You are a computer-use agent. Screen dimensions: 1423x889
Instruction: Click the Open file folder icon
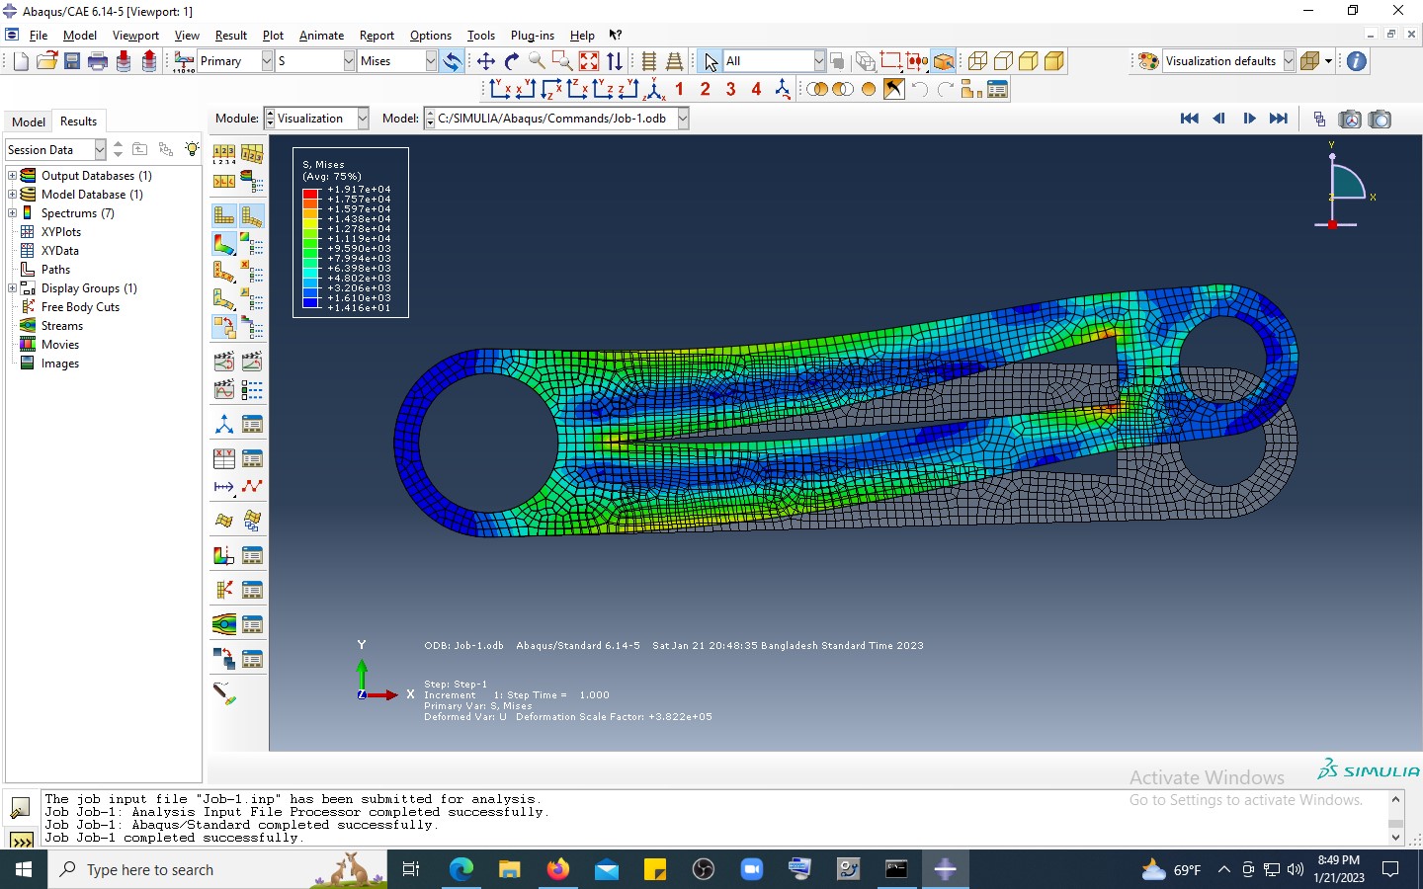click(46, 61)
